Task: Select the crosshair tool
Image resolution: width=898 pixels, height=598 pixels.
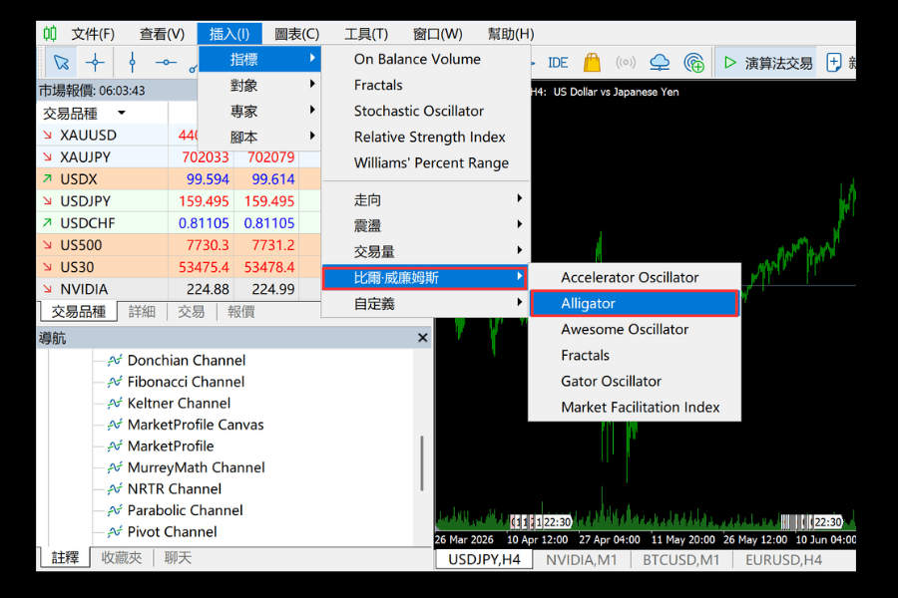Action: pos(95,63)
